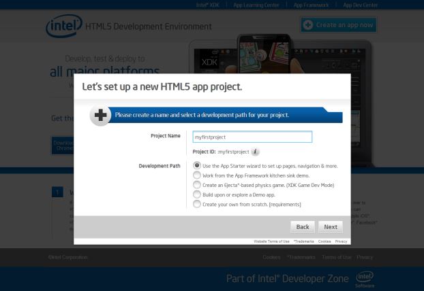
Task: Choose the Ejecta-based physics game option
Action: (x=197, y=185)
